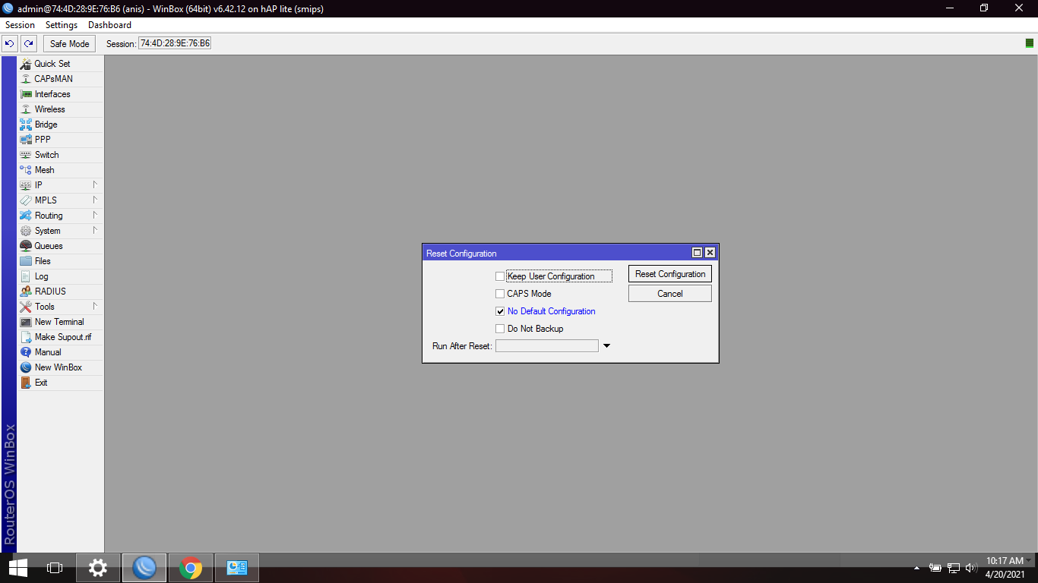Open the Files manager
Screen dimensions: 1038x583
pos(43,261)
